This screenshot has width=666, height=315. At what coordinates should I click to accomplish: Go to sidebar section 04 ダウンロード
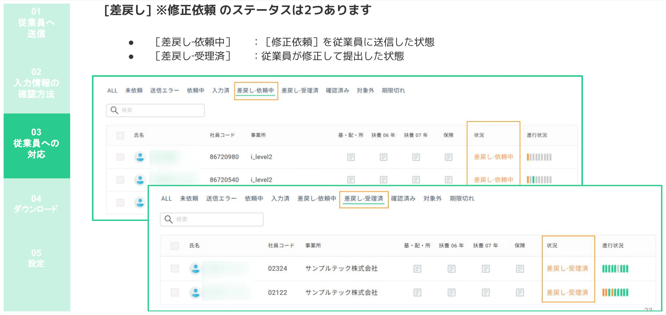pos(37,204)
